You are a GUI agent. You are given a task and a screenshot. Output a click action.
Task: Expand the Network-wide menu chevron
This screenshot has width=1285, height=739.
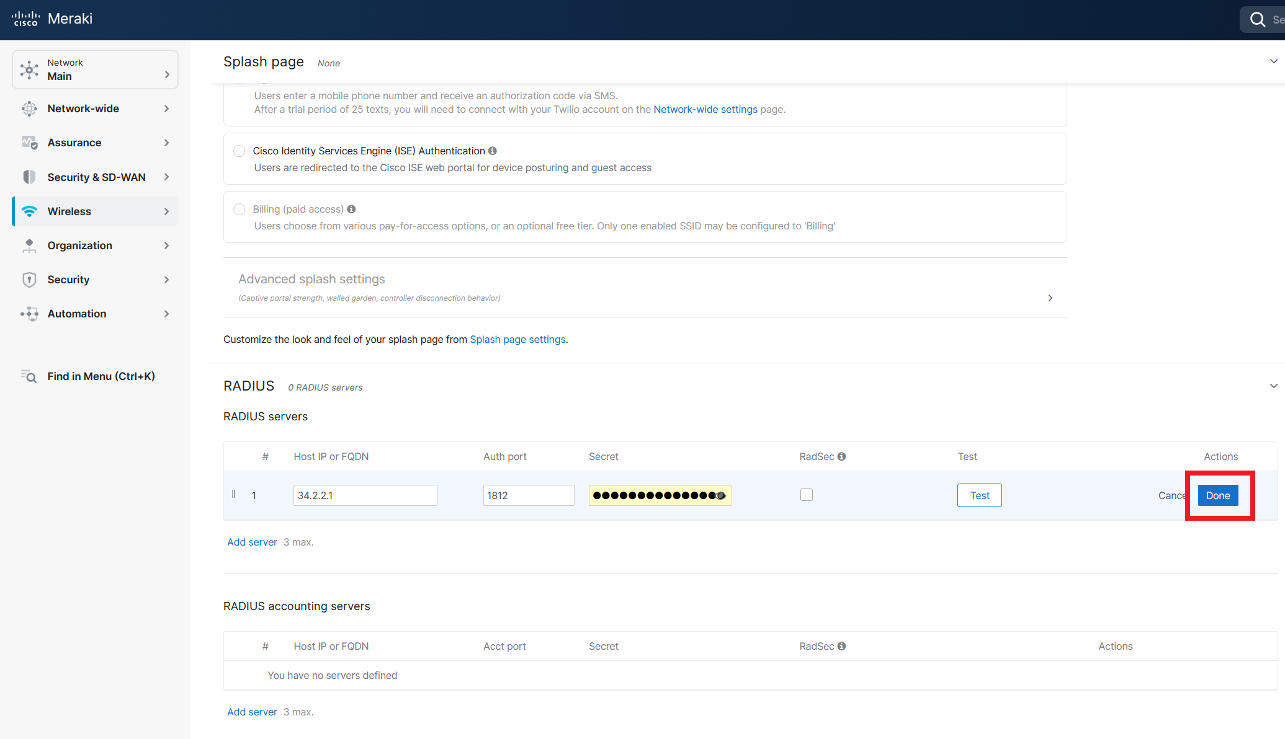[166, 108]
